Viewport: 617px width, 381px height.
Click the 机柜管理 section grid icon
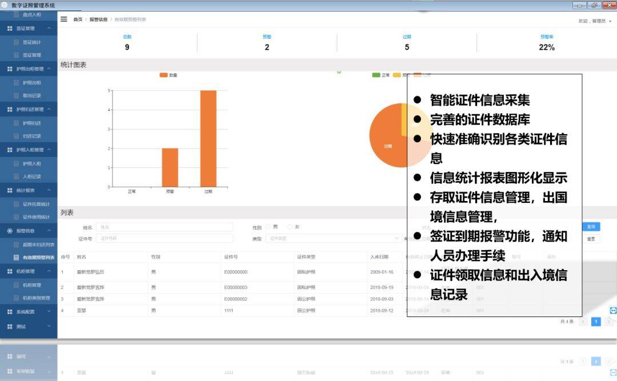(x=10, y=271)
